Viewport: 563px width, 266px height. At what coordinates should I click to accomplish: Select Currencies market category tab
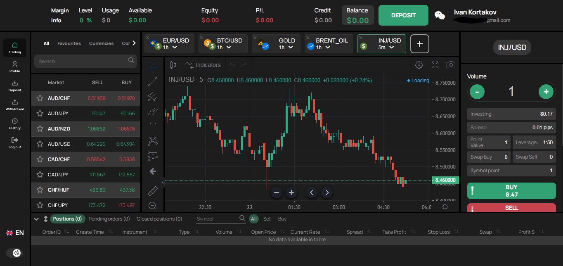(101, 43)
